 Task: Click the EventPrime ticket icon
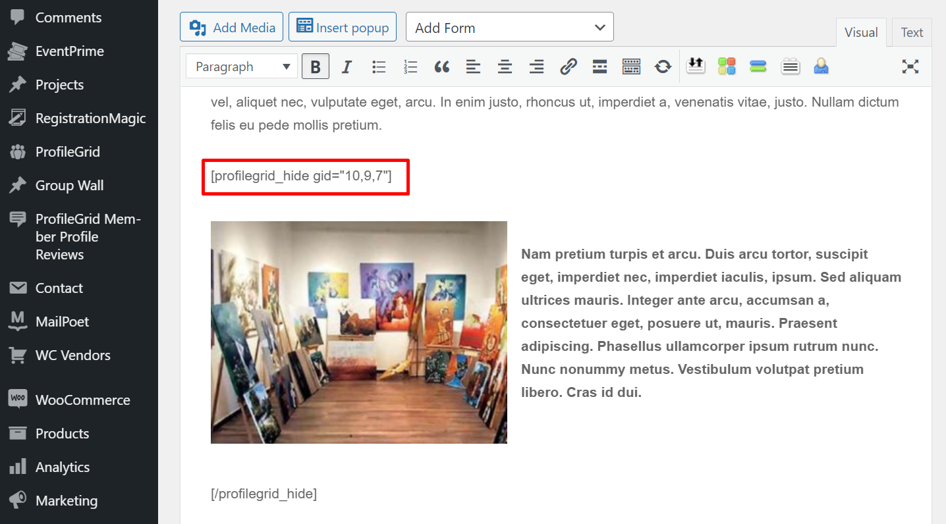tap(18, 51)
